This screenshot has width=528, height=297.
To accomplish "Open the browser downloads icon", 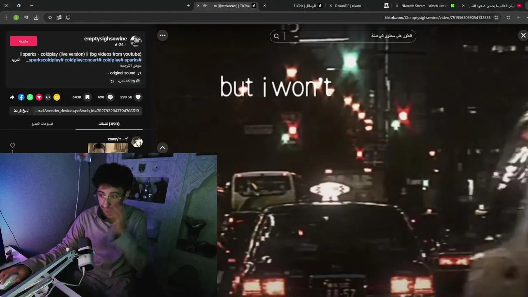I will click(36, 18).
